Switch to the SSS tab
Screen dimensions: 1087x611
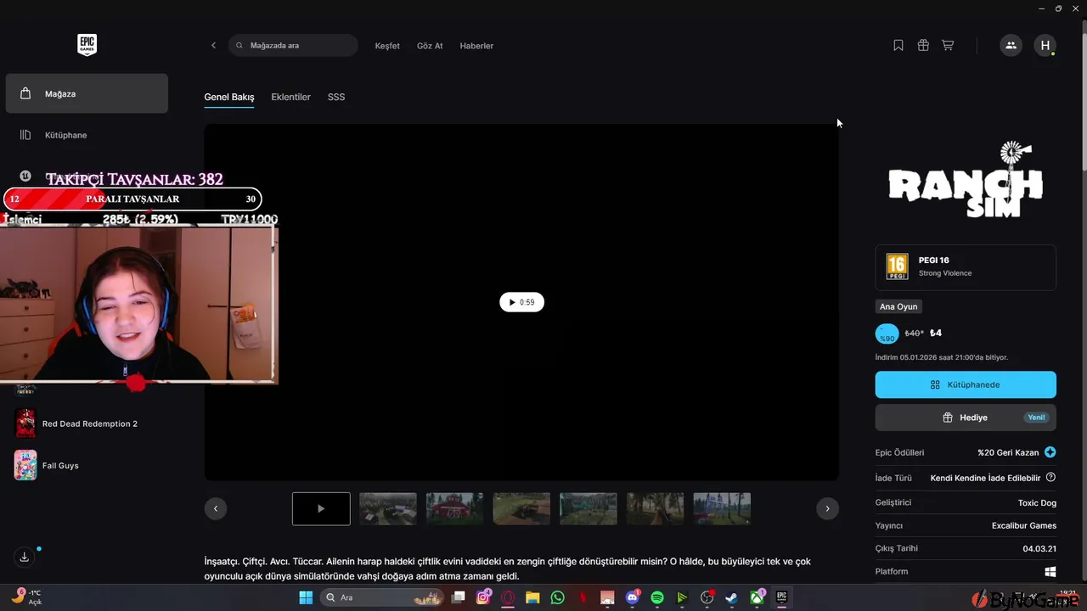(x=336, y=97)
